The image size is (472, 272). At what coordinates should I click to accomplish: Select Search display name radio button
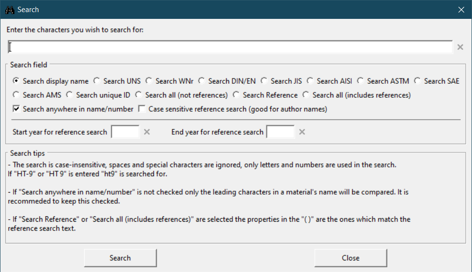[x=16, y=81]
